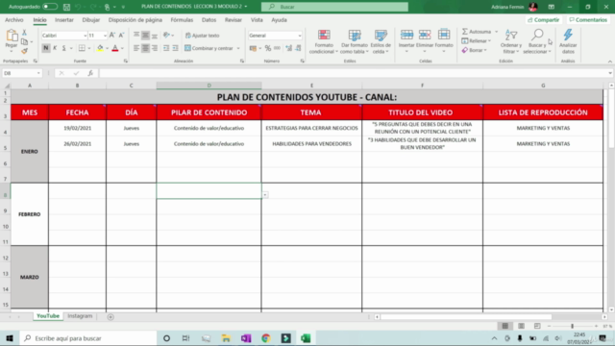Viewport: 615px width, 346px height.
Task: Click the decrease indent icon
Action: [166, 48]
